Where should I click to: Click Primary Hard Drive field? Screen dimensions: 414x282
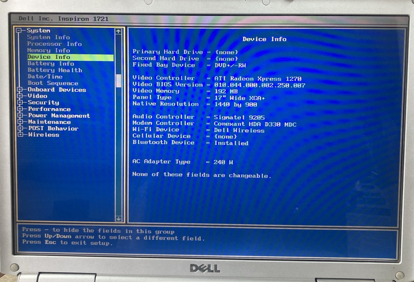pyautogui.click(x=185, y=52)
